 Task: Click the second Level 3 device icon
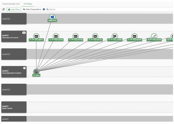[x=56, y=36]
